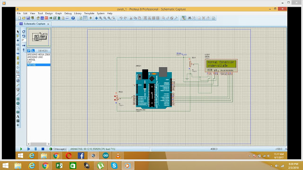Open the System menu

[x=100, y=13]
